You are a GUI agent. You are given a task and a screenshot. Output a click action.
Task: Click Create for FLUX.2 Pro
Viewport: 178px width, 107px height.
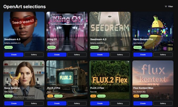tap(57, 103)
